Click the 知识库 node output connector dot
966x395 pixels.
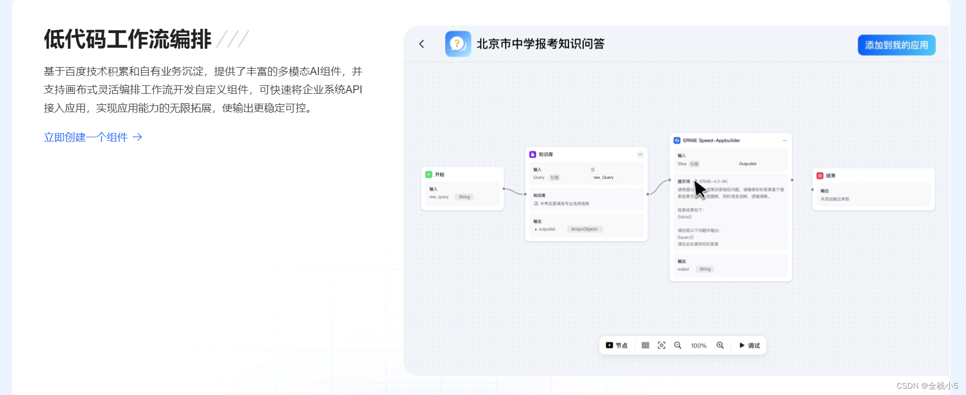[648, 194]
